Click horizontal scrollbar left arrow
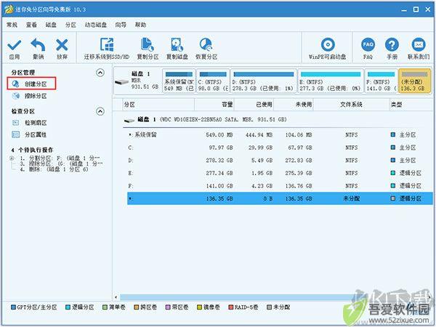The width and height of the screenshot is (436, 327). tap(116, 297)
